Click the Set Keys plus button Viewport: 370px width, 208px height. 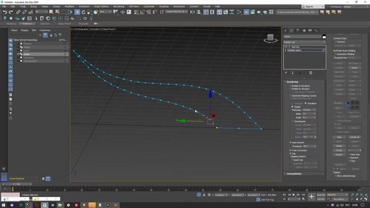pos(312,196)
